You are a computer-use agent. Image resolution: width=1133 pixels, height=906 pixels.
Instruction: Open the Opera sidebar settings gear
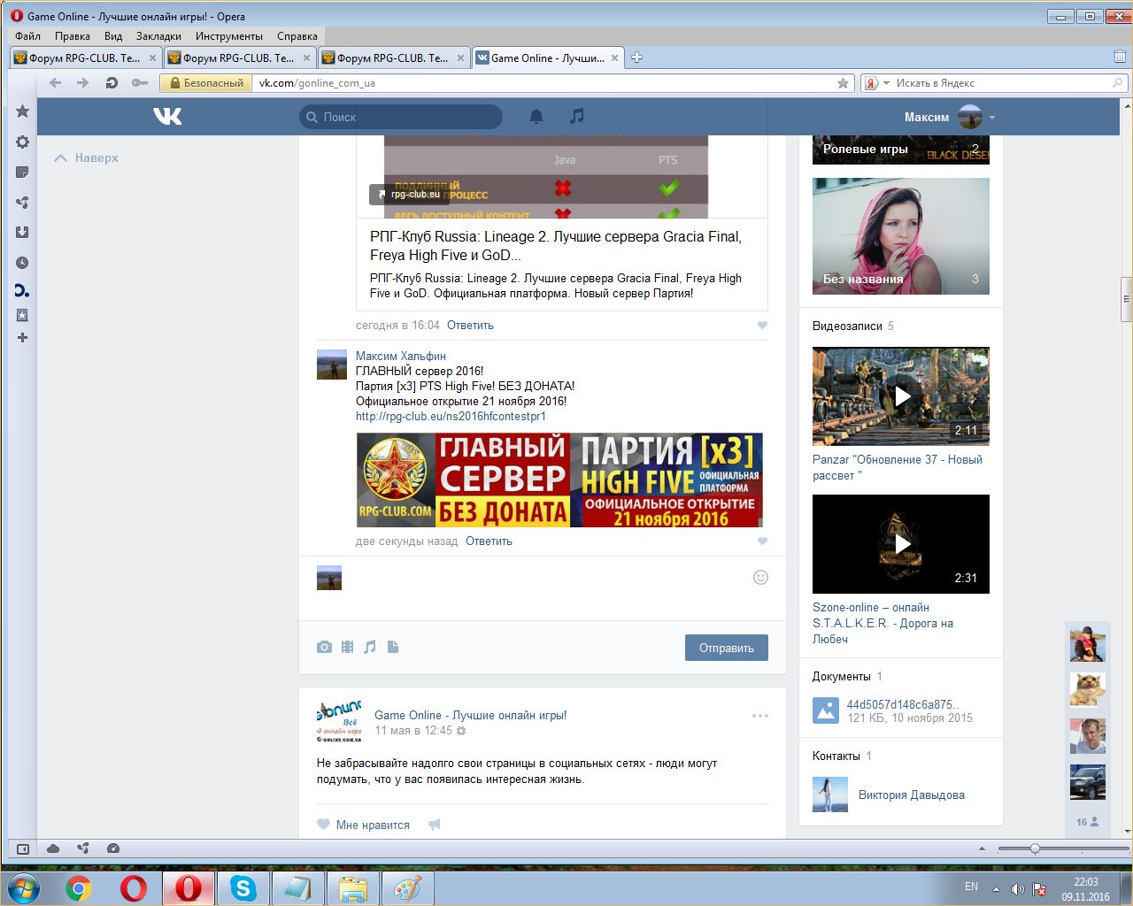coord(22,142)
